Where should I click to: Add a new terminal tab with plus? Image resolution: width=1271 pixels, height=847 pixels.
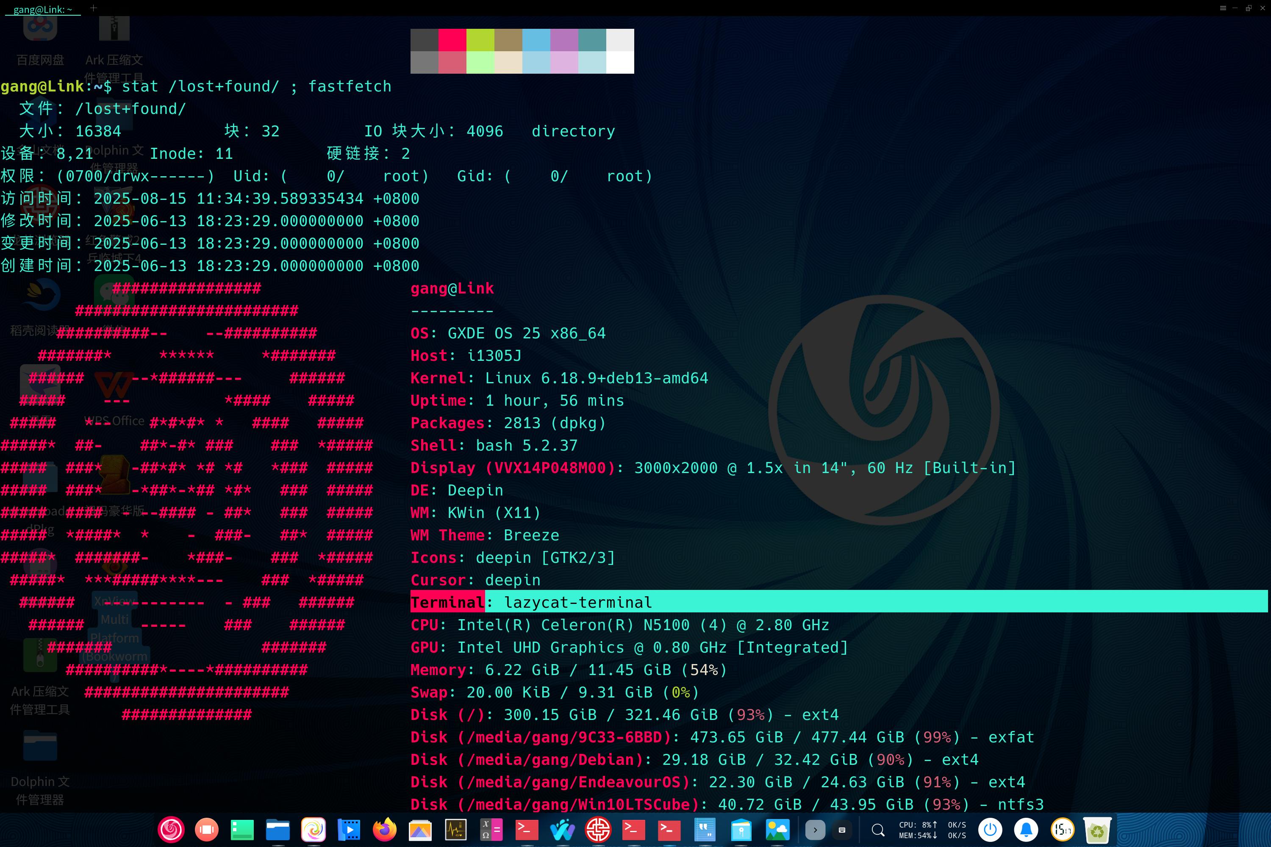(94, 8)
